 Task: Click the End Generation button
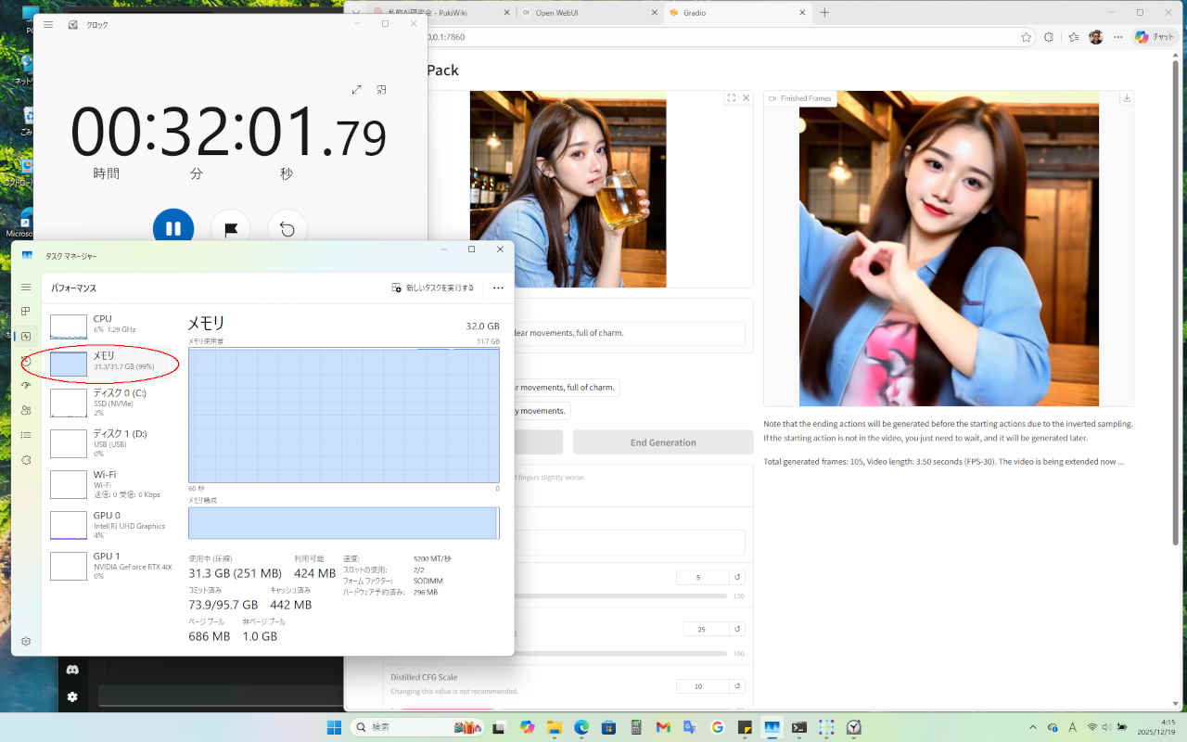point(662,442)
